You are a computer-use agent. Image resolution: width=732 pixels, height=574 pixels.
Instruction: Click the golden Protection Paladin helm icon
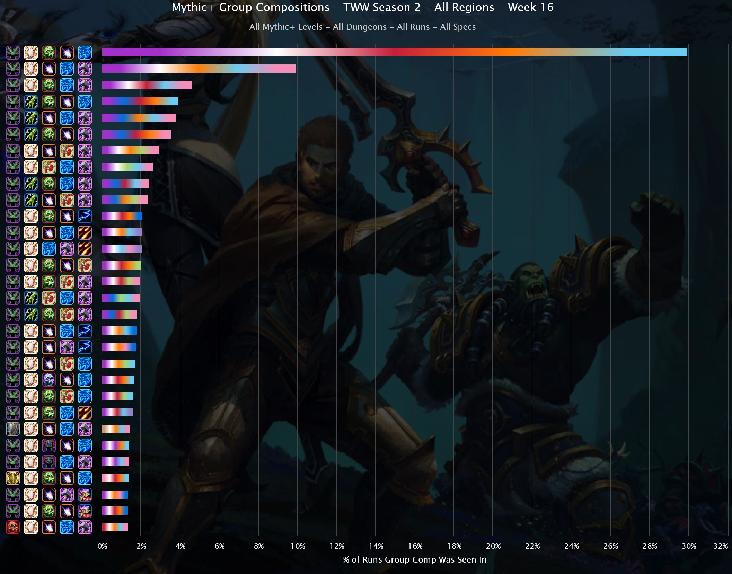13,478
